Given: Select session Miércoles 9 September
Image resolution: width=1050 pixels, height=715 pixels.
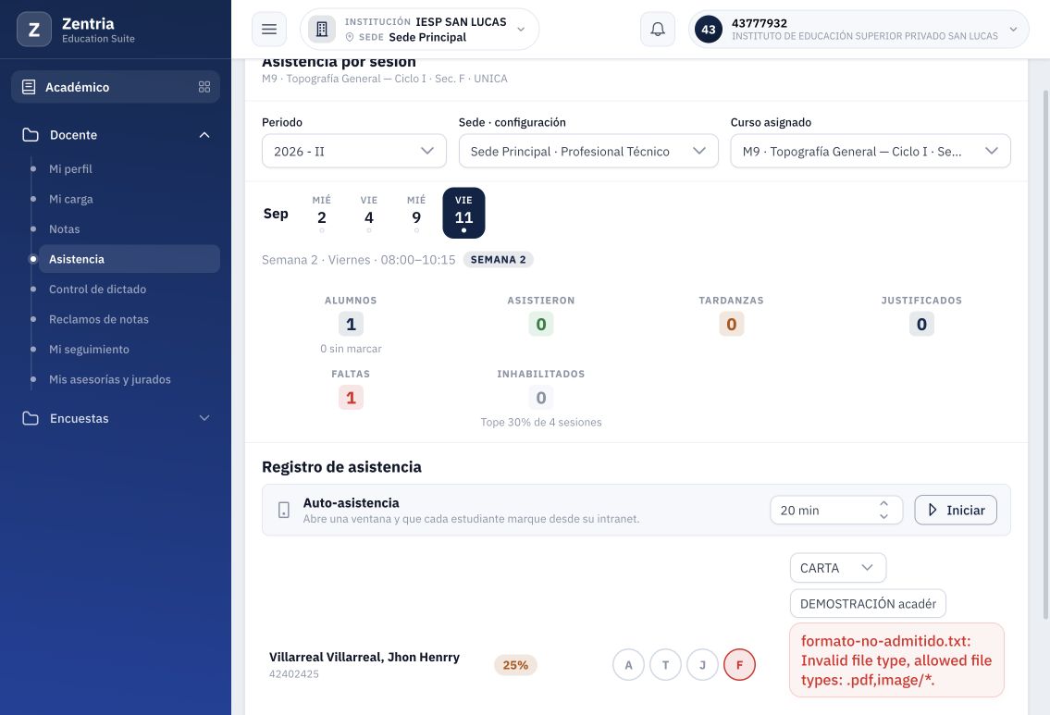Looking at the screenshot, I should pyautogui.click(x=416, y=213).
